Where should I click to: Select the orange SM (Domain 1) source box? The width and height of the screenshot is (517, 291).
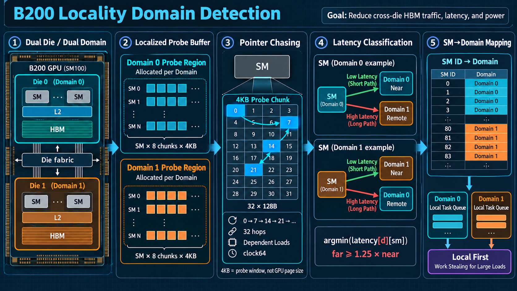click(x=332, y=185)
